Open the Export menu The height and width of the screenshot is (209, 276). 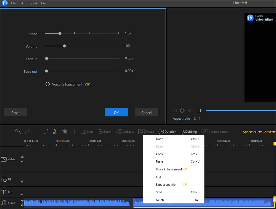point(33,3)
